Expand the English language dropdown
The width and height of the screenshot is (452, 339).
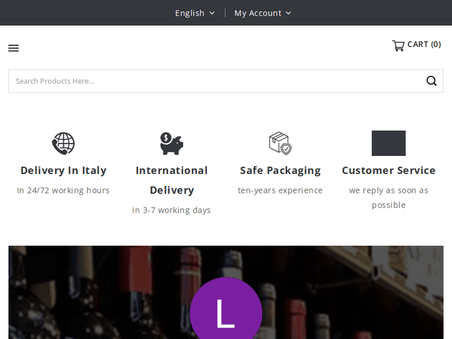(x=195, y=13)
